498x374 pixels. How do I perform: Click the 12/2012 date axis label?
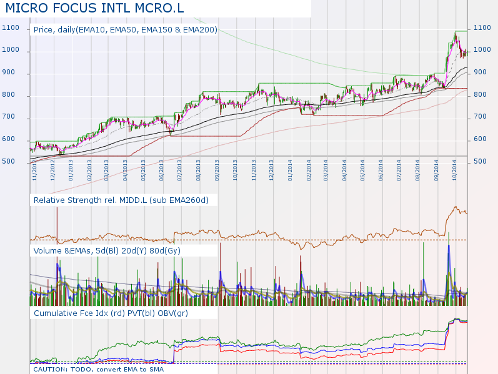(x=52, y=170)
